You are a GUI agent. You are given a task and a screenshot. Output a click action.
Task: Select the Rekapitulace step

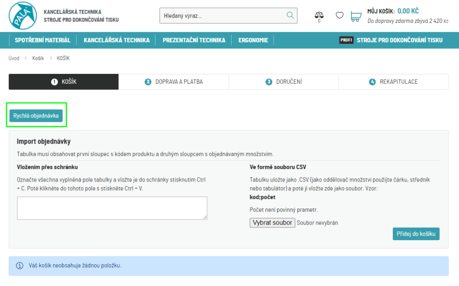tap(393, 82)
